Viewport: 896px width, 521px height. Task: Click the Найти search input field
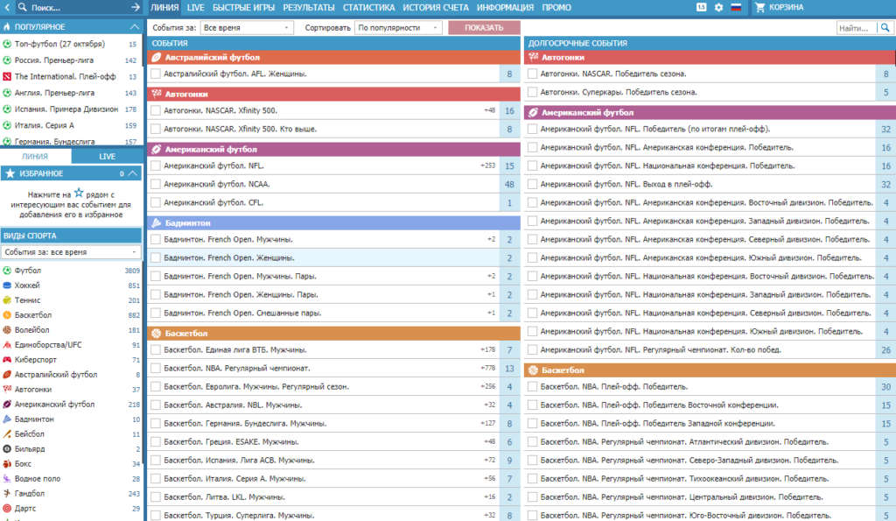[857, 27]
